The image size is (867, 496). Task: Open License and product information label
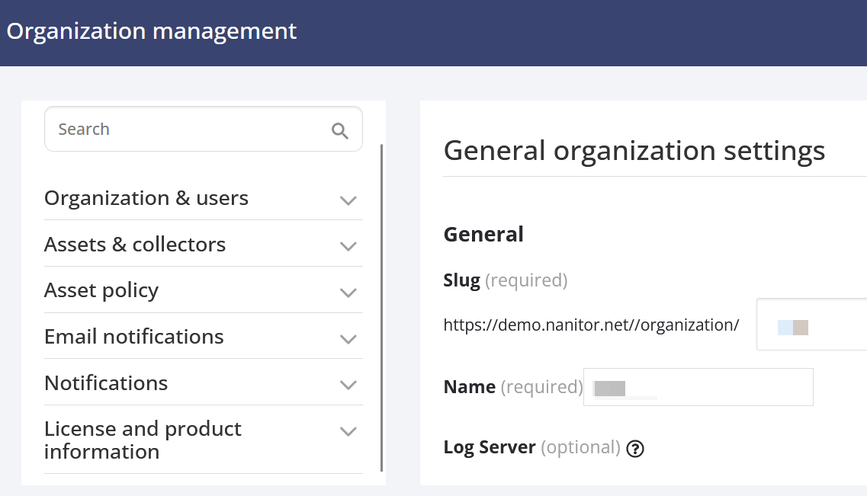point(143,440)
